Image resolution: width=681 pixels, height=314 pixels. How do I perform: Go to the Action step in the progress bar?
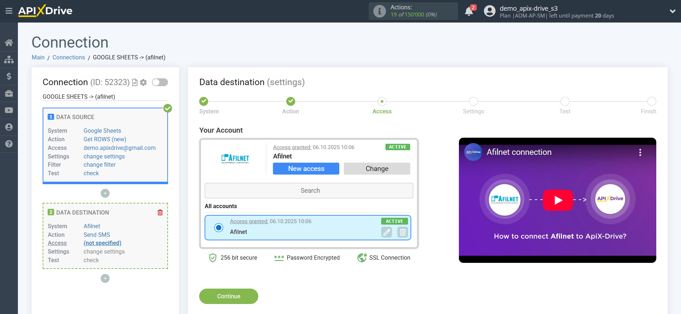[291, 102]
